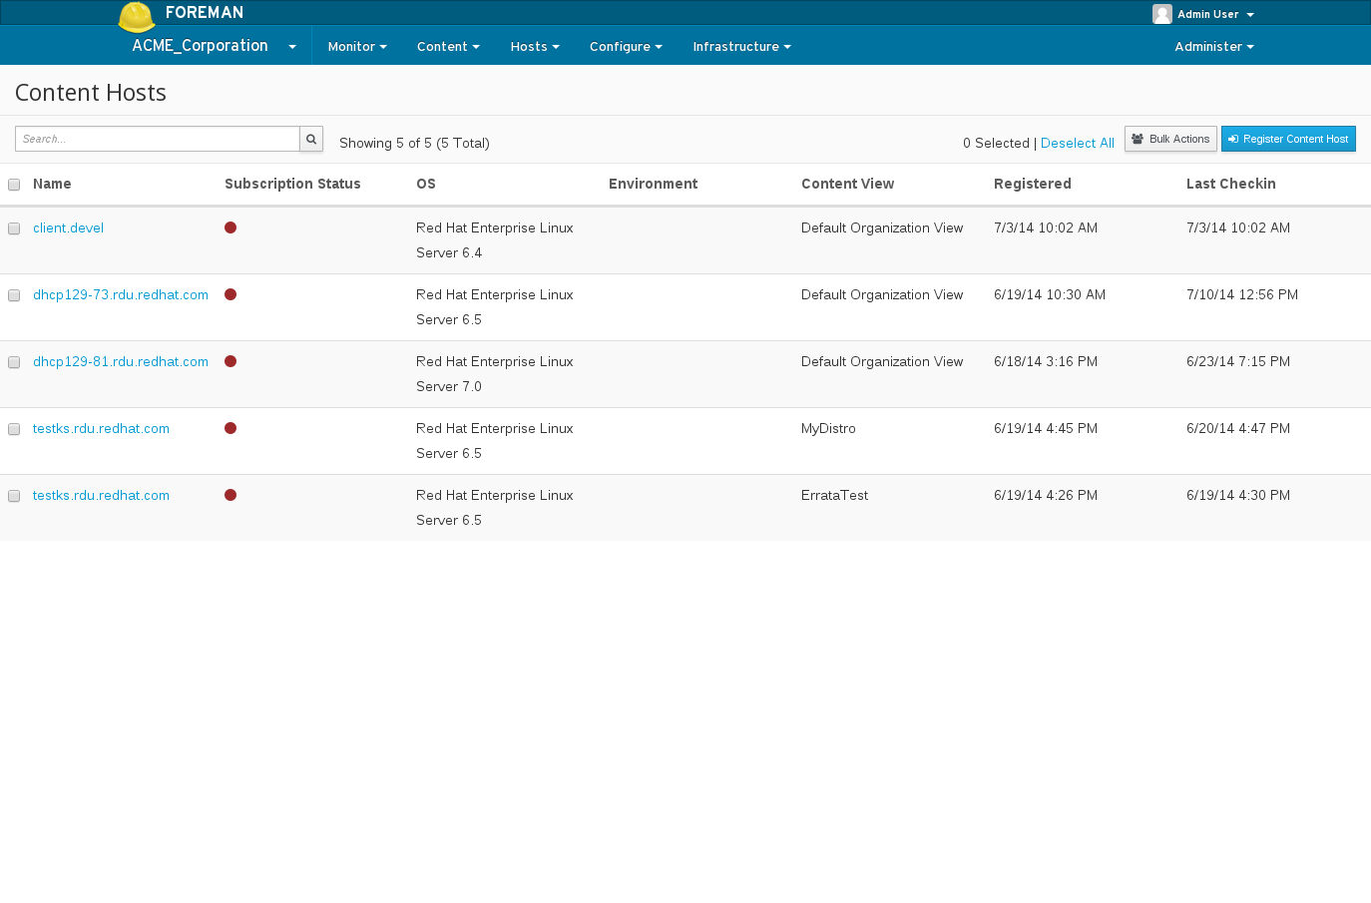Open the Content menu
1371x903 pixels.
pos(448,46)
